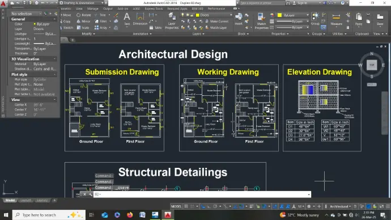
Task: Open the Architectural units dropdown
Action: click(340, 206)
